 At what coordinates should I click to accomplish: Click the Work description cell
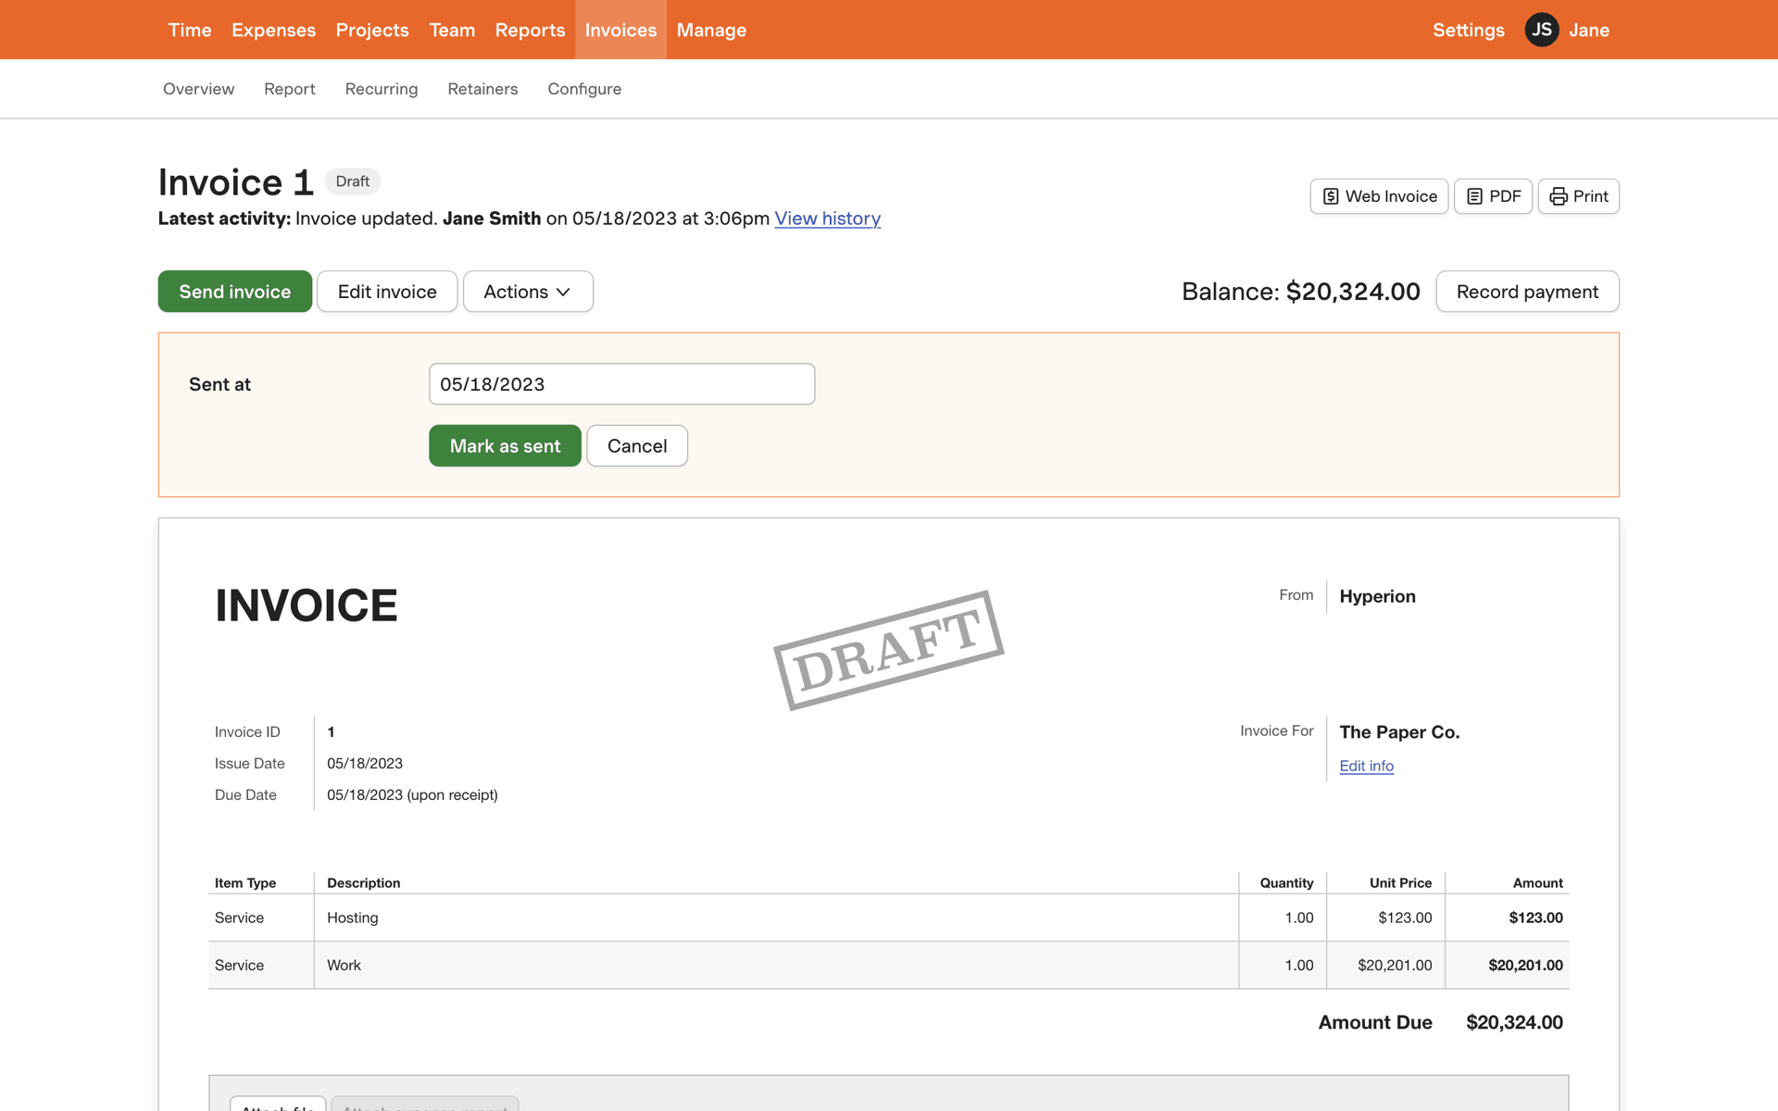click(x=776, y=965)
